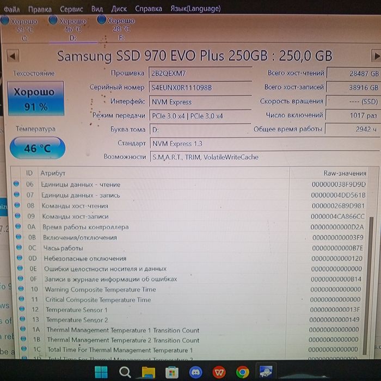Screen dimensions: 381x381
Task: Open the Диск menu
Action: click(x=119, y=9)
